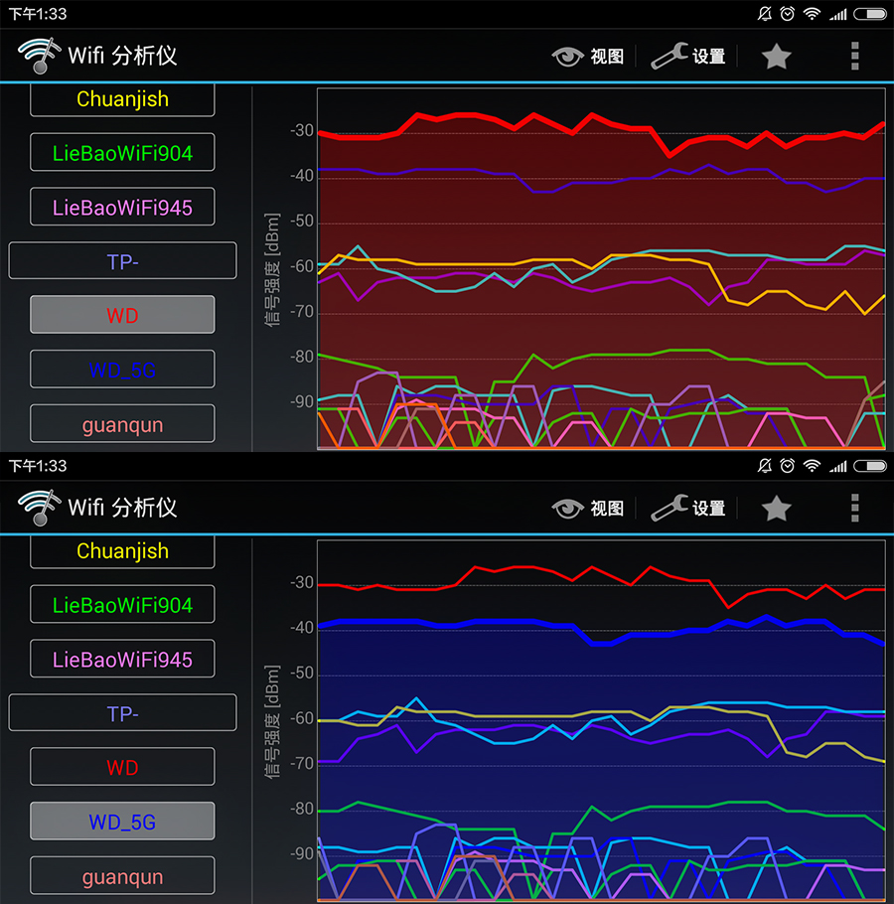Tap the star icon in lower toolbar
894x904 pixels.
click(776, 509)
